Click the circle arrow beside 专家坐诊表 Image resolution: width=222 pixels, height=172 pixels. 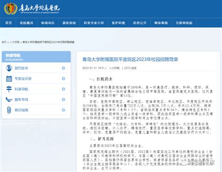(x=63, y=78)
